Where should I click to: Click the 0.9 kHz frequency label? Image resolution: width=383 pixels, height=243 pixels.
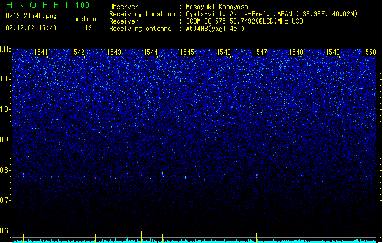pyautogui.click(x=5, y=140)
